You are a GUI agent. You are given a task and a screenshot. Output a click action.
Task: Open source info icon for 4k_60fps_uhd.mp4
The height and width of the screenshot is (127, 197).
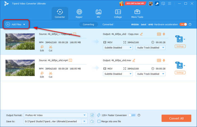[x=70, y=60]
